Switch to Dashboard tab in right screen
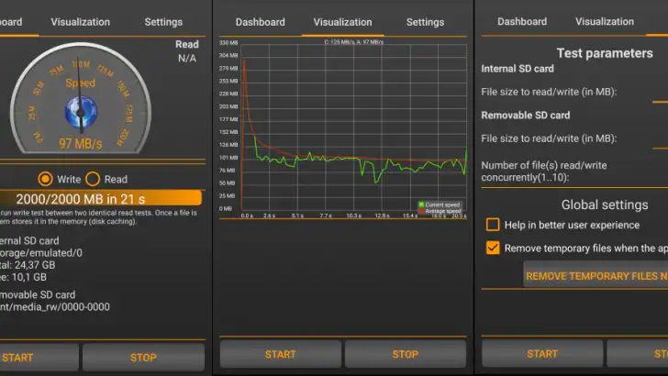Screen dimensions: 668x376 (x=522, y=21)
